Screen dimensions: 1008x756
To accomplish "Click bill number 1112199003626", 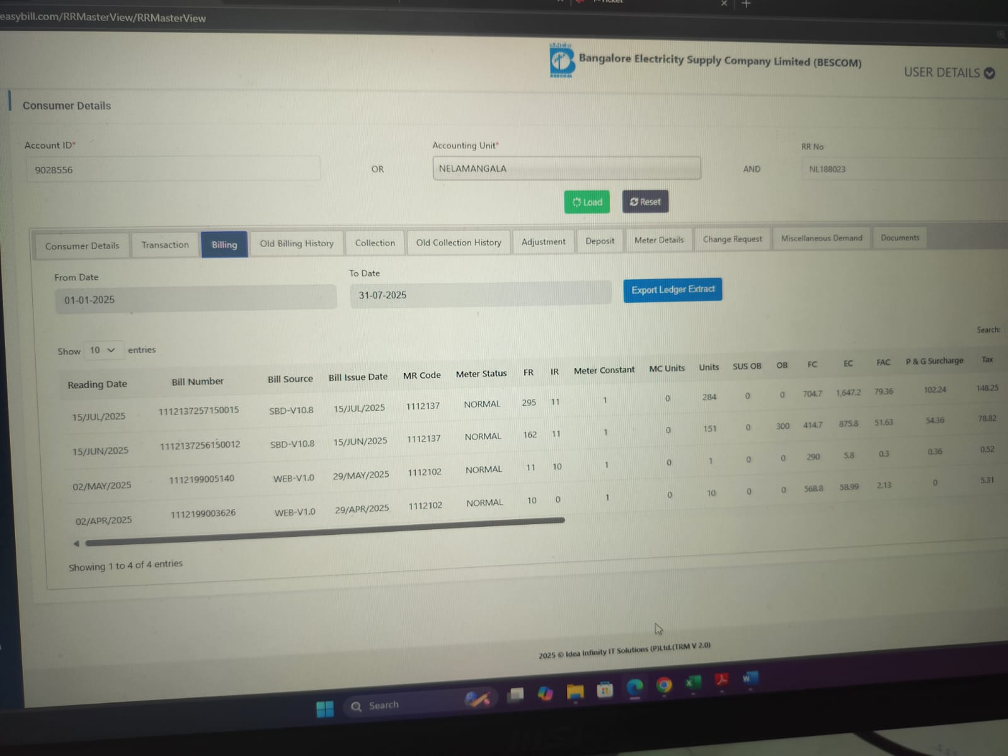I will point(203,513).
